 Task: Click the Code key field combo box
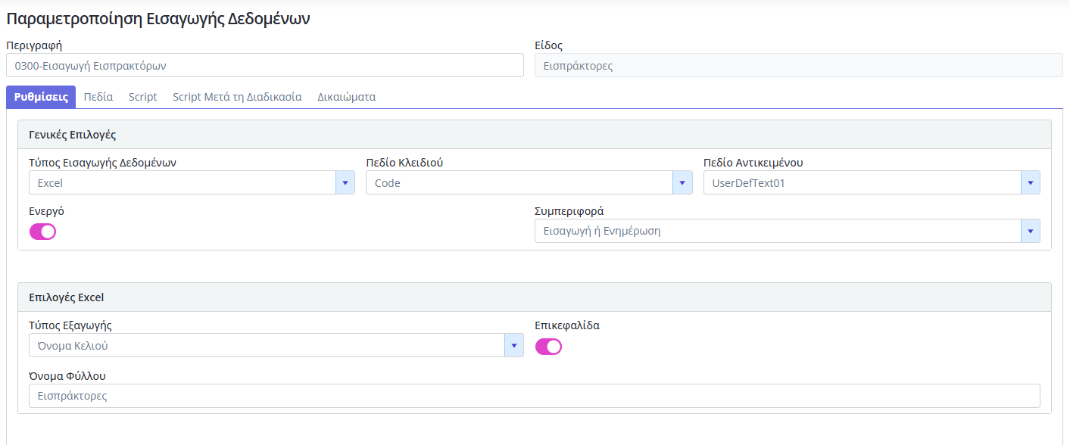pyautogui.click(x=519, y=182)
